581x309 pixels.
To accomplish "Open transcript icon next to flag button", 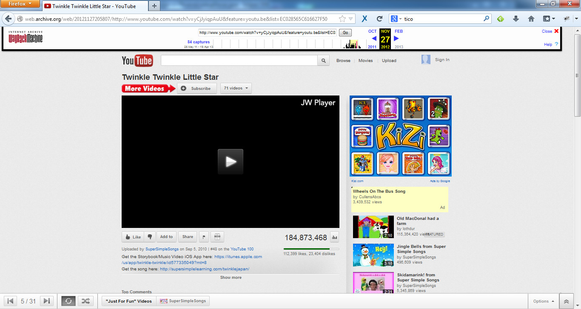I will pyautogui.click(x=217, y=237).
